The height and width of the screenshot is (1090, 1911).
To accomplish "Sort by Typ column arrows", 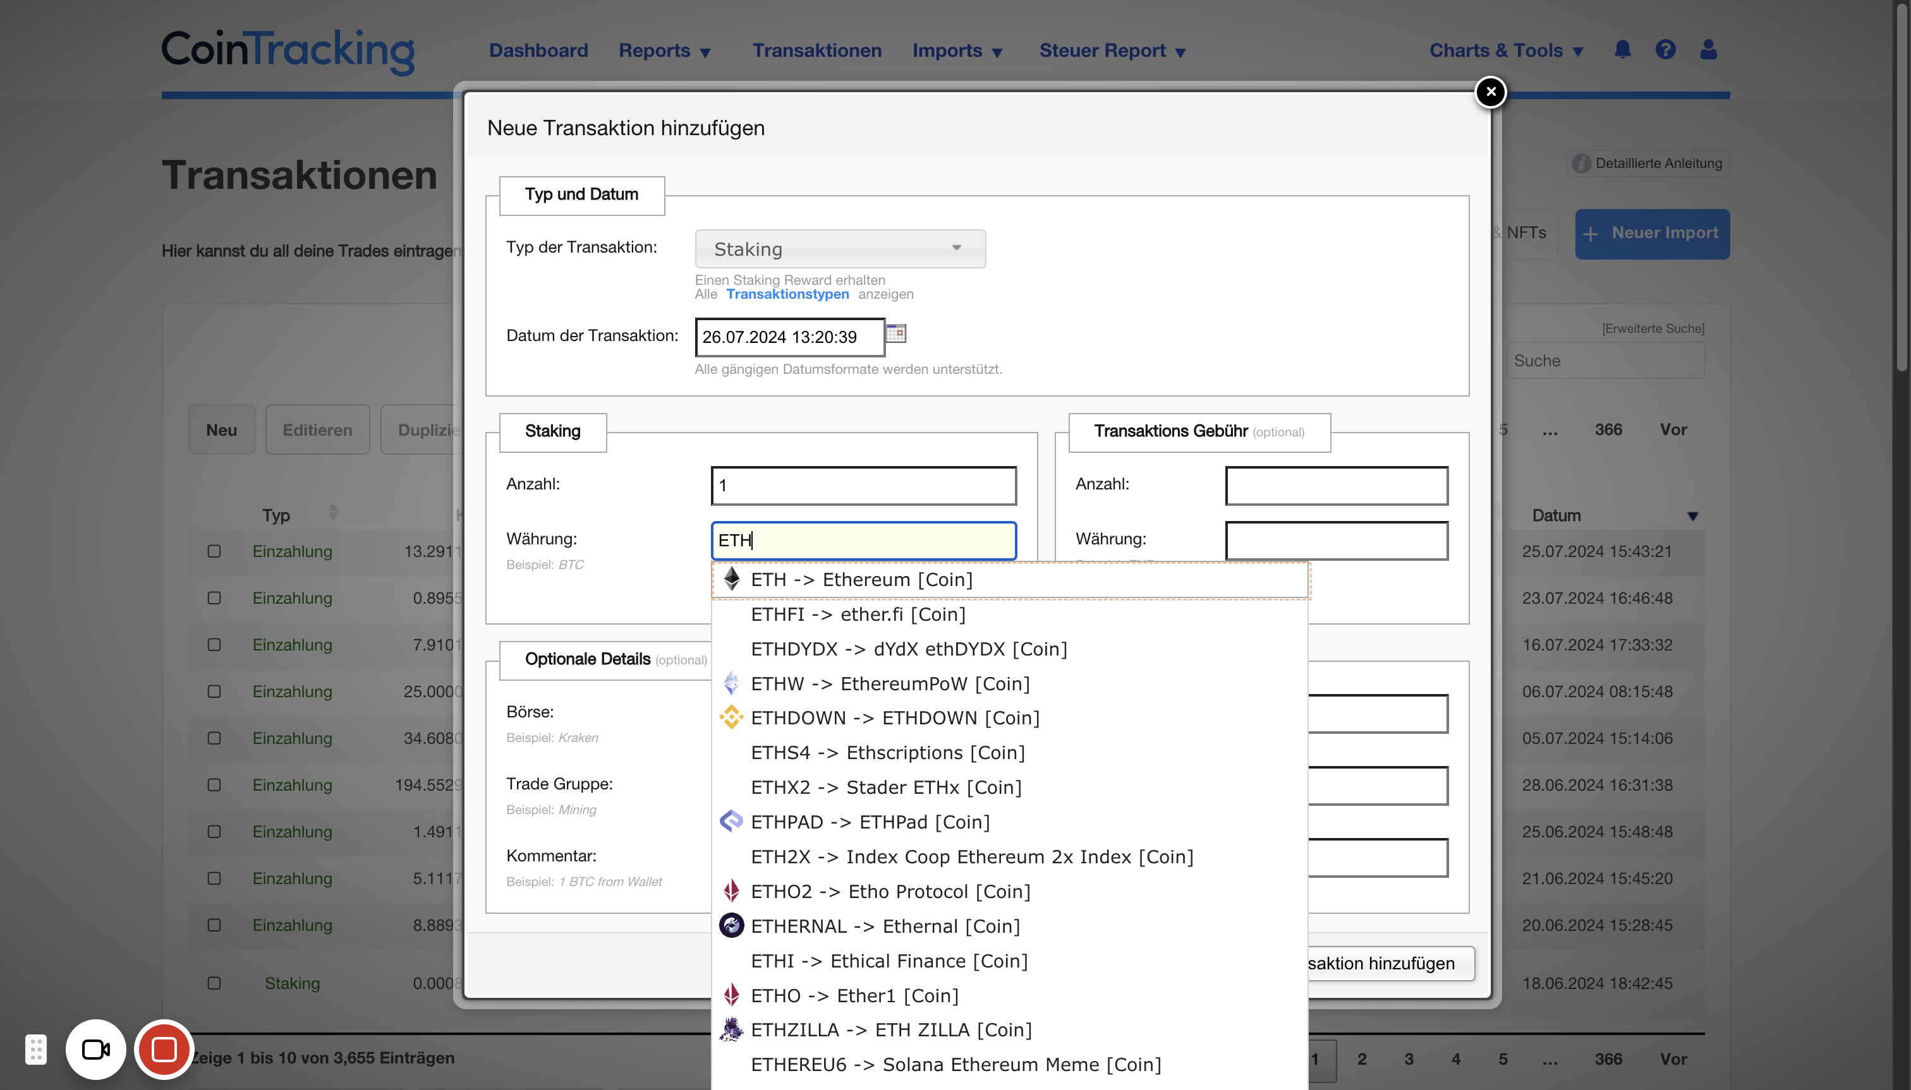I will pos(334,512).
